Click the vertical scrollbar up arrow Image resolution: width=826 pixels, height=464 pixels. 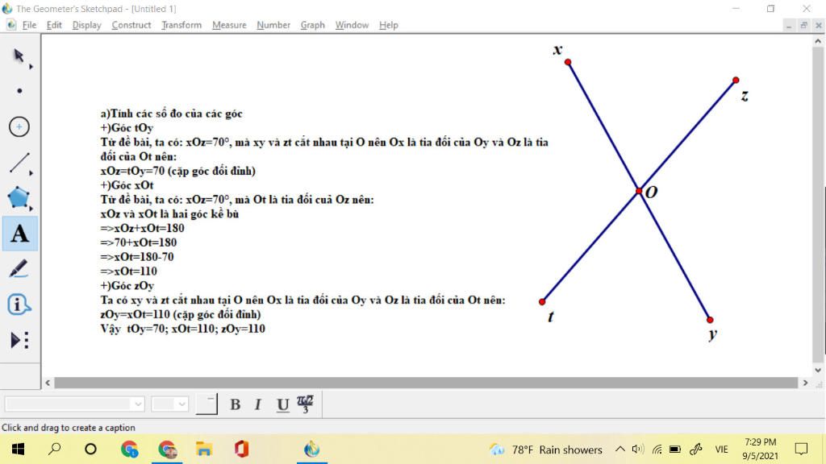point(818,41)
